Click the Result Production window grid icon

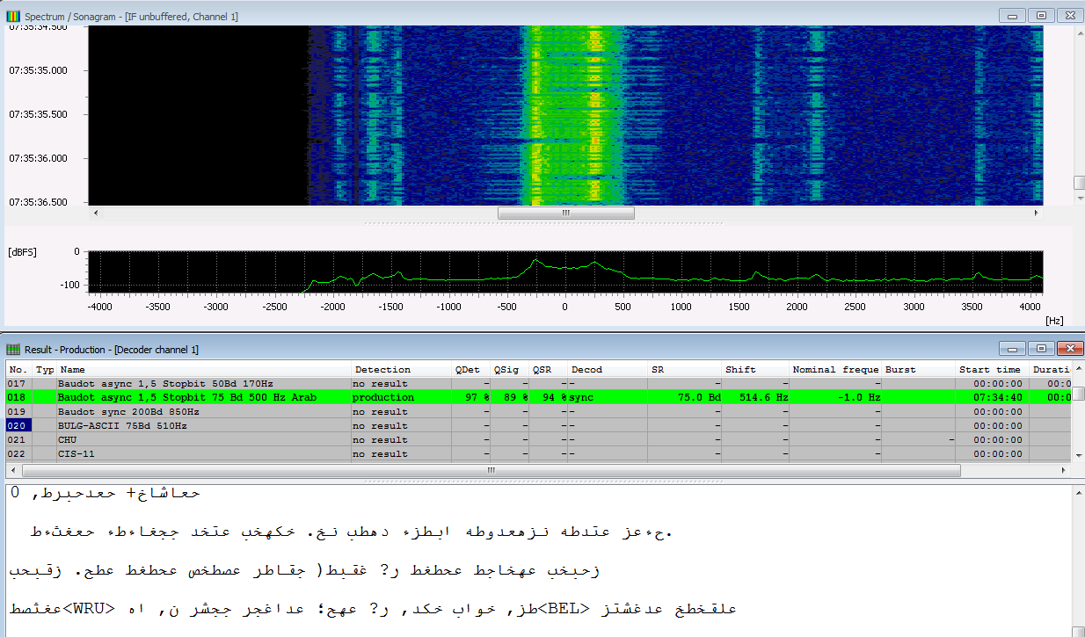pos(12,349)
